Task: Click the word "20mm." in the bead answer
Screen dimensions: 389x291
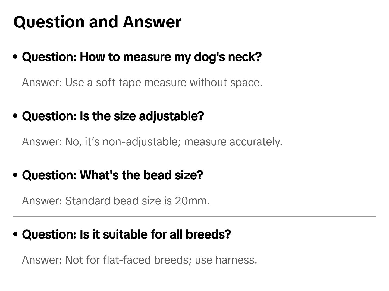Action: pyautogui.click(x=192, y=201)
